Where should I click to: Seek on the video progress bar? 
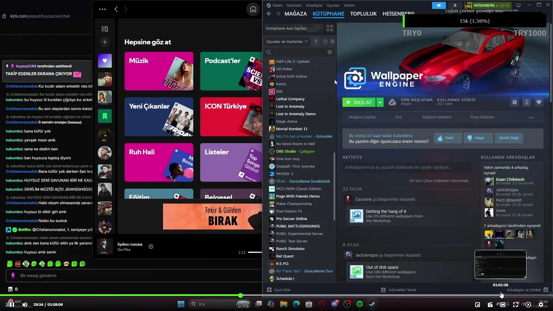tap(276, 295)
